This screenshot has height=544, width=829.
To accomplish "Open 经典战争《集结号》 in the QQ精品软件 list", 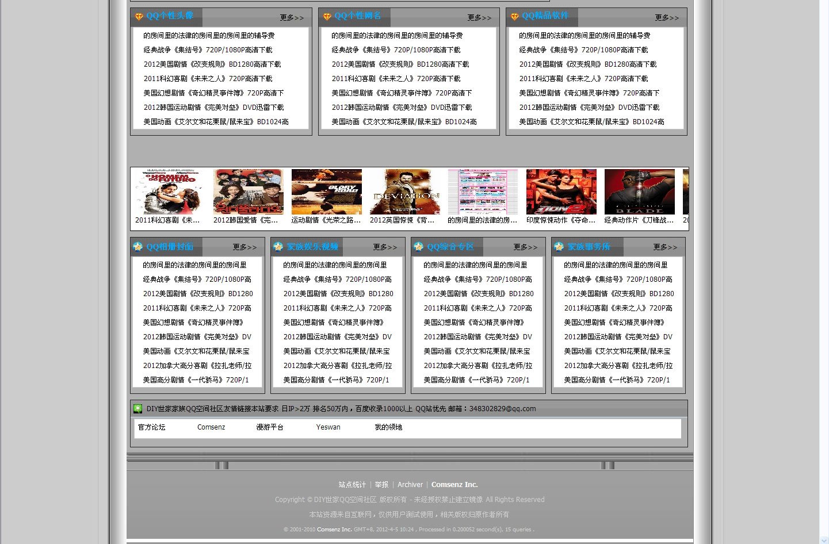I will (x=584, y=50).
